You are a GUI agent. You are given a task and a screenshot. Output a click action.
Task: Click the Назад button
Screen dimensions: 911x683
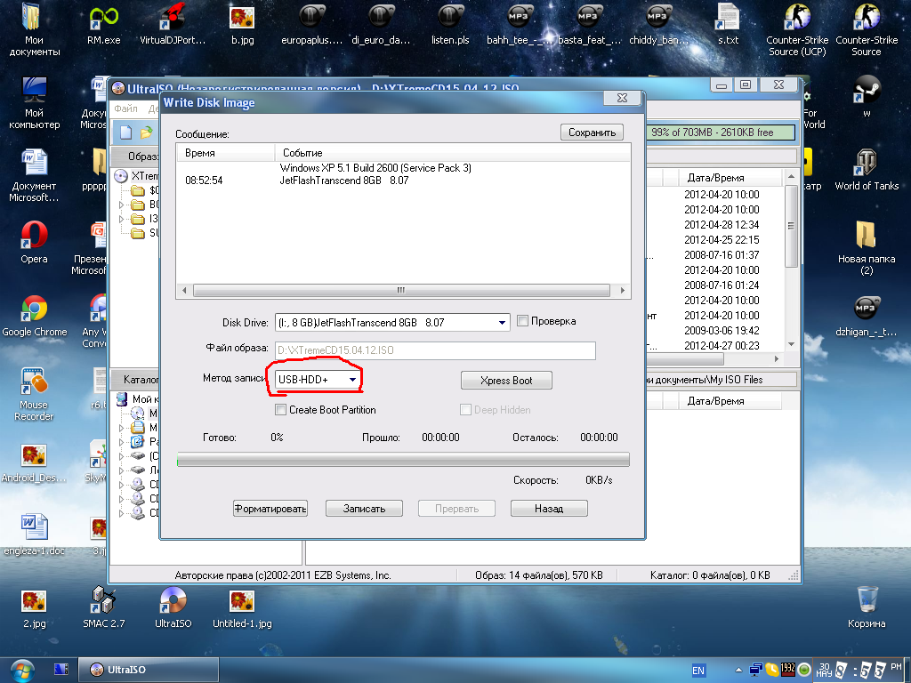click(549, 508)
